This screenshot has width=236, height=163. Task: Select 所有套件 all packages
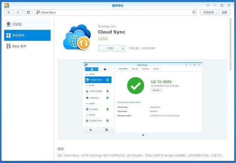tap(27, 35)
